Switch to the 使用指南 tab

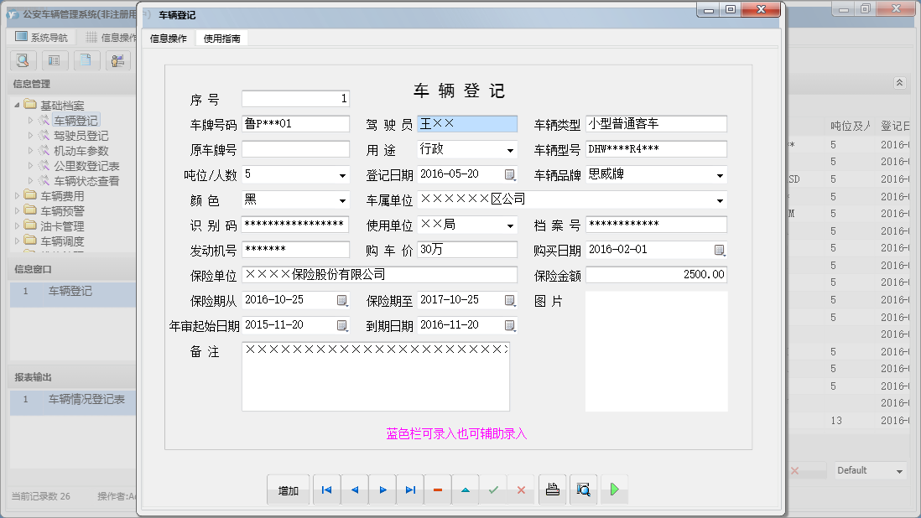tap(221, 38)
